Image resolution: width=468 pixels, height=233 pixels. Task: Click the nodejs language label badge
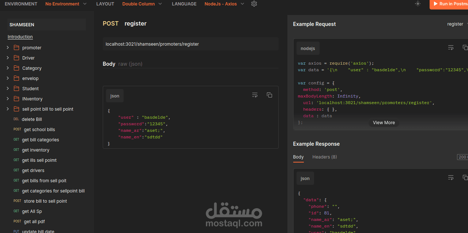[308, 48]
